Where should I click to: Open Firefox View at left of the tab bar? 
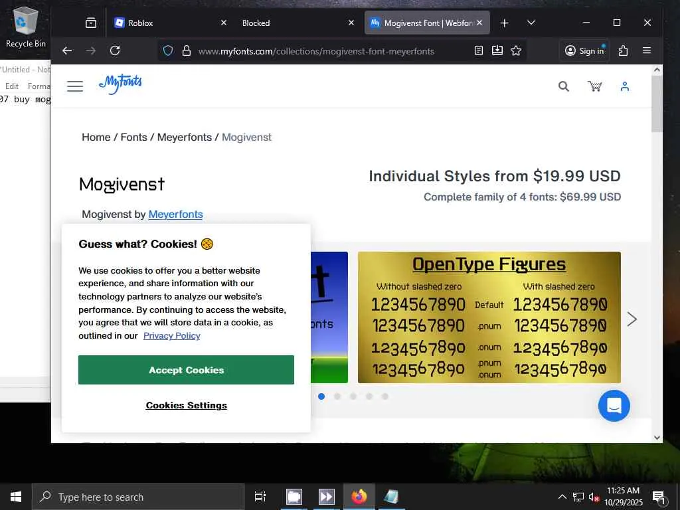point(91,23)
